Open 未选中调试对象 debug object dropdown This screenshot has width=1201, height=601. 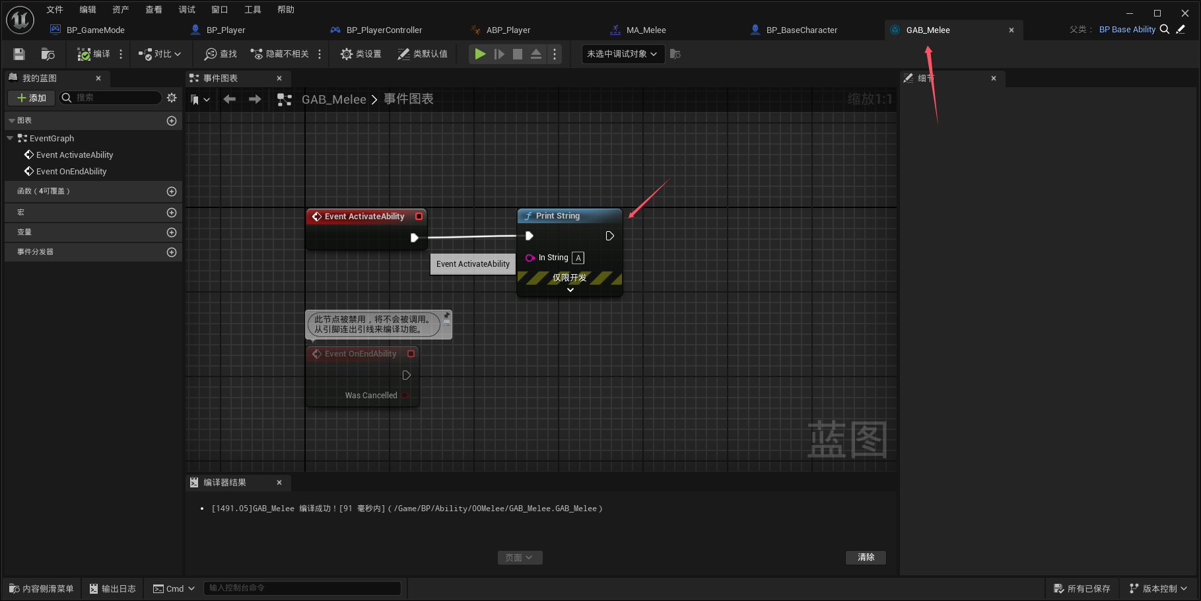click(622, 54)
